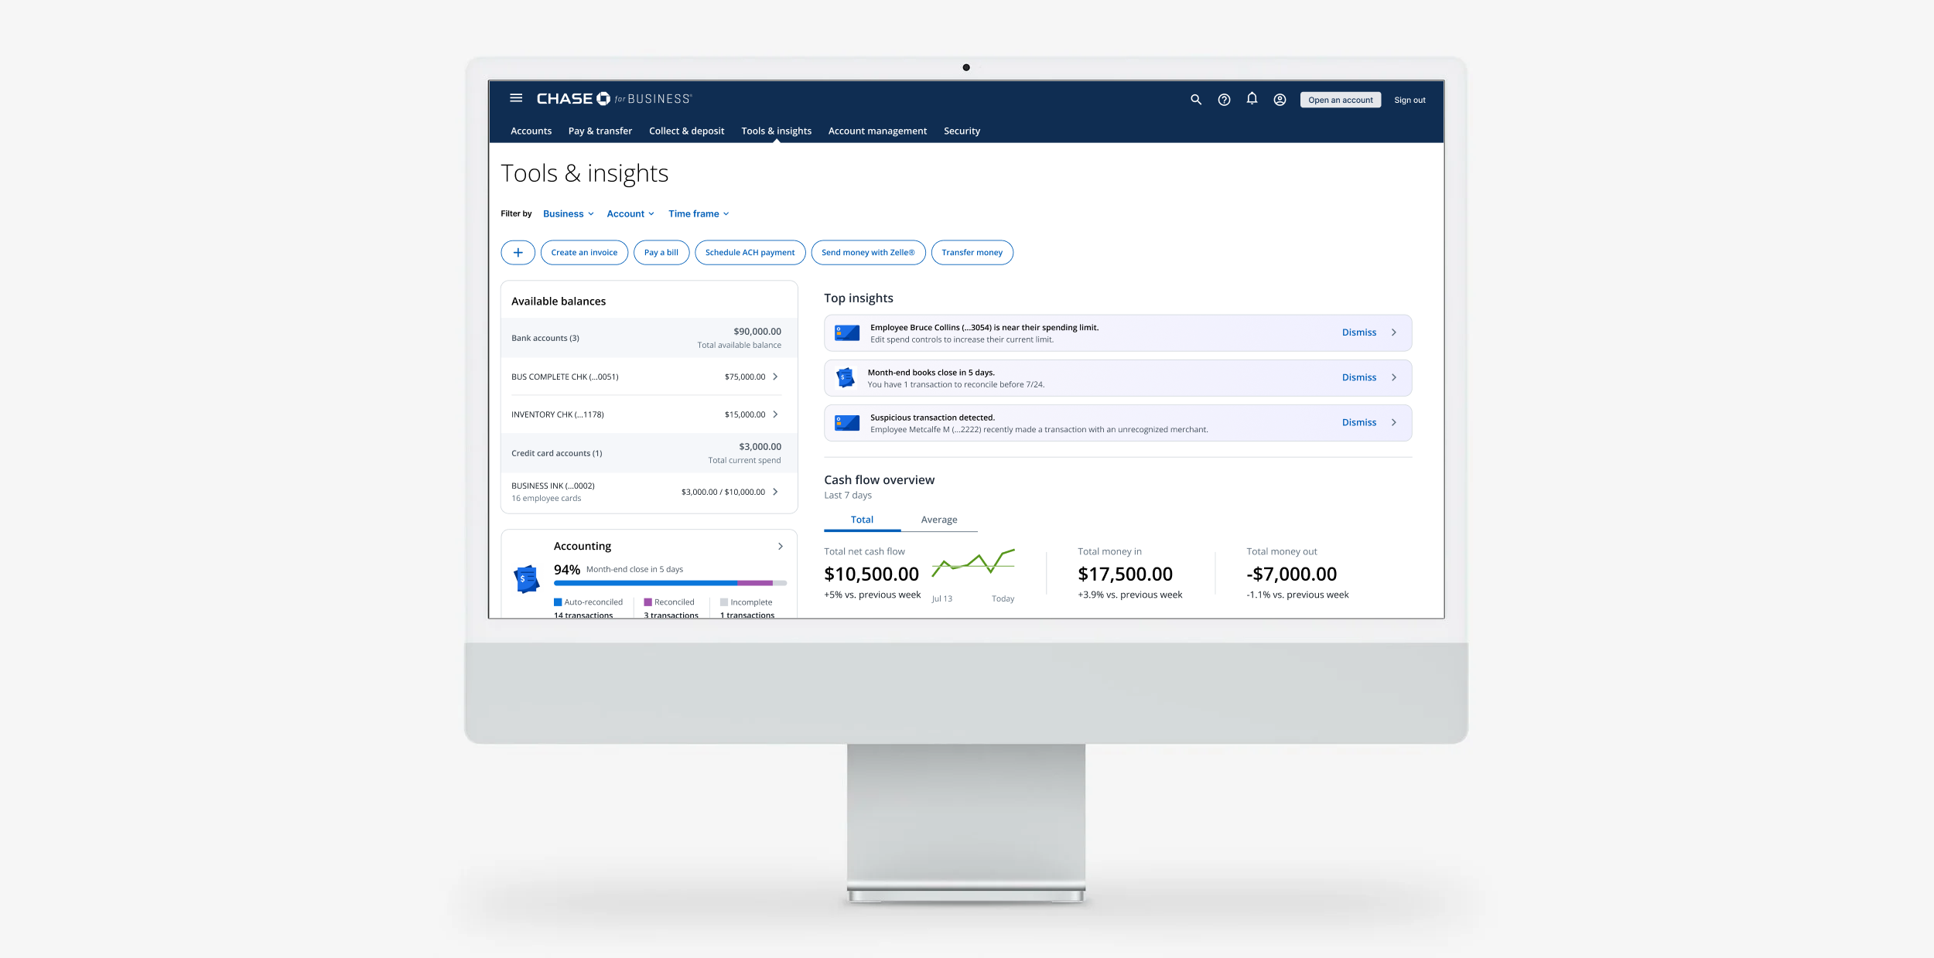This screenshot has height=958, width=1934.
Task: Click Sign out link
Action: click(1409, 101)
